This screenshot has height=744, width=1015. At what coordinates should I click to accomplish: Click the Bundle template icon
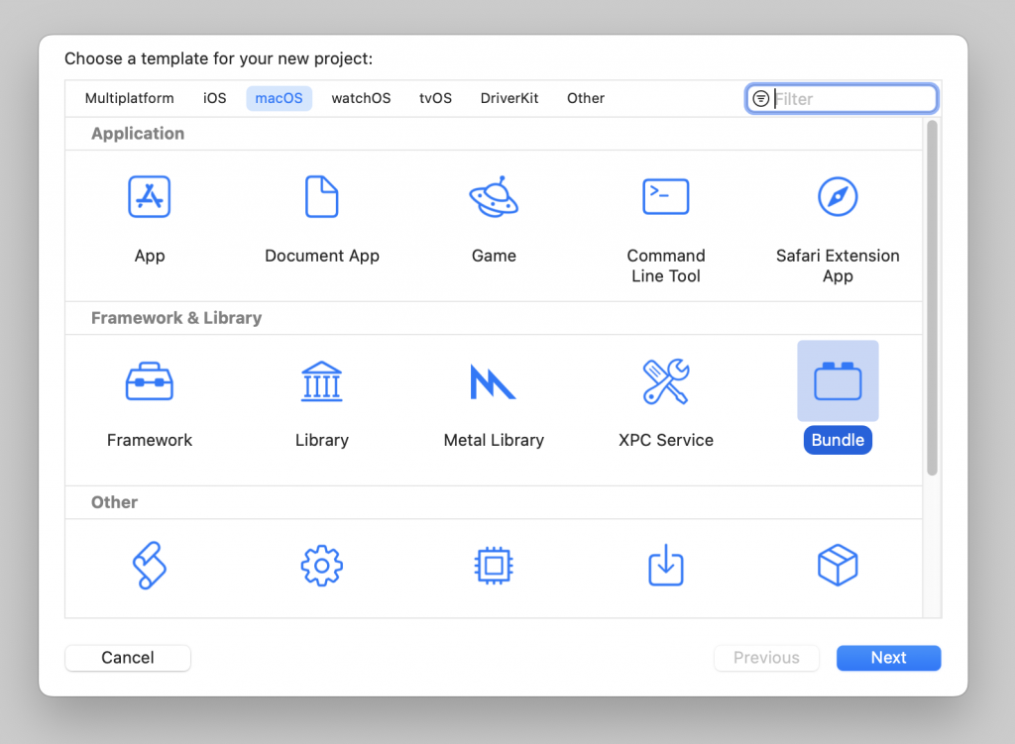click(838, 381)
